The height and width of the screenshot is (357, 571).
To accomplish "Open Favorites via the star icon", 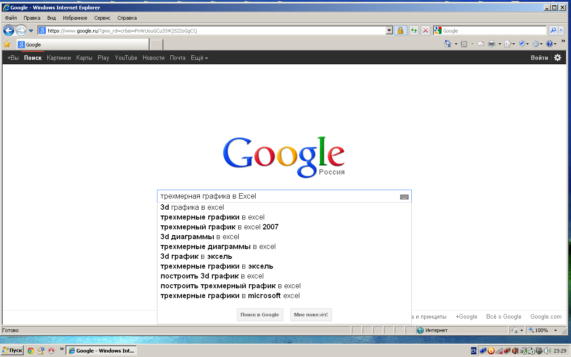I will pos(7,44).
